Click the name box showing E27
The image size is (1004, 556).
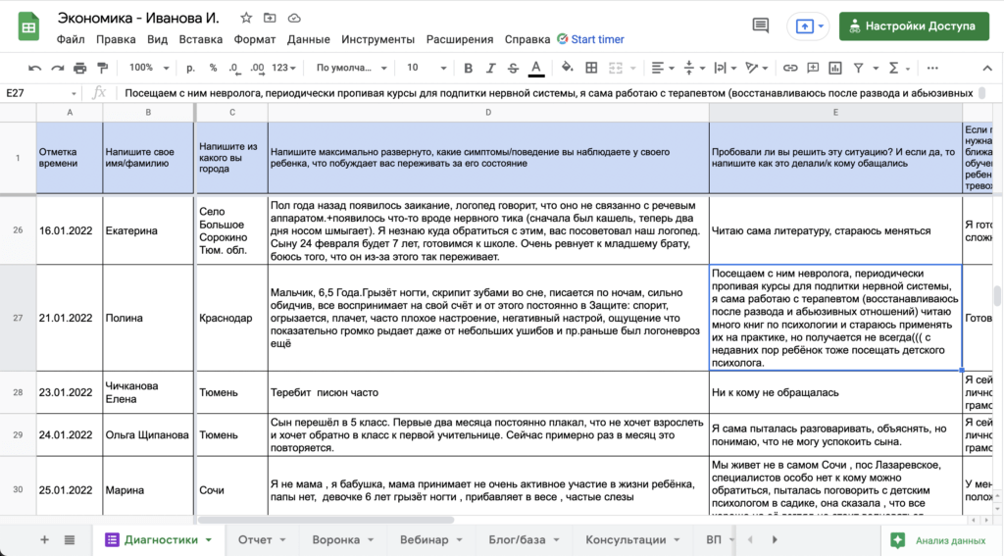(38, 93)
